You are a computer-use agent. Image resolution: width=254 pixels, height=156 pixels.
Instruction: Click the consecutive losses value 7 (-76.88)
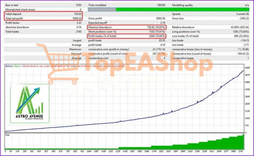pyautogui.click(x=243, y=49)
